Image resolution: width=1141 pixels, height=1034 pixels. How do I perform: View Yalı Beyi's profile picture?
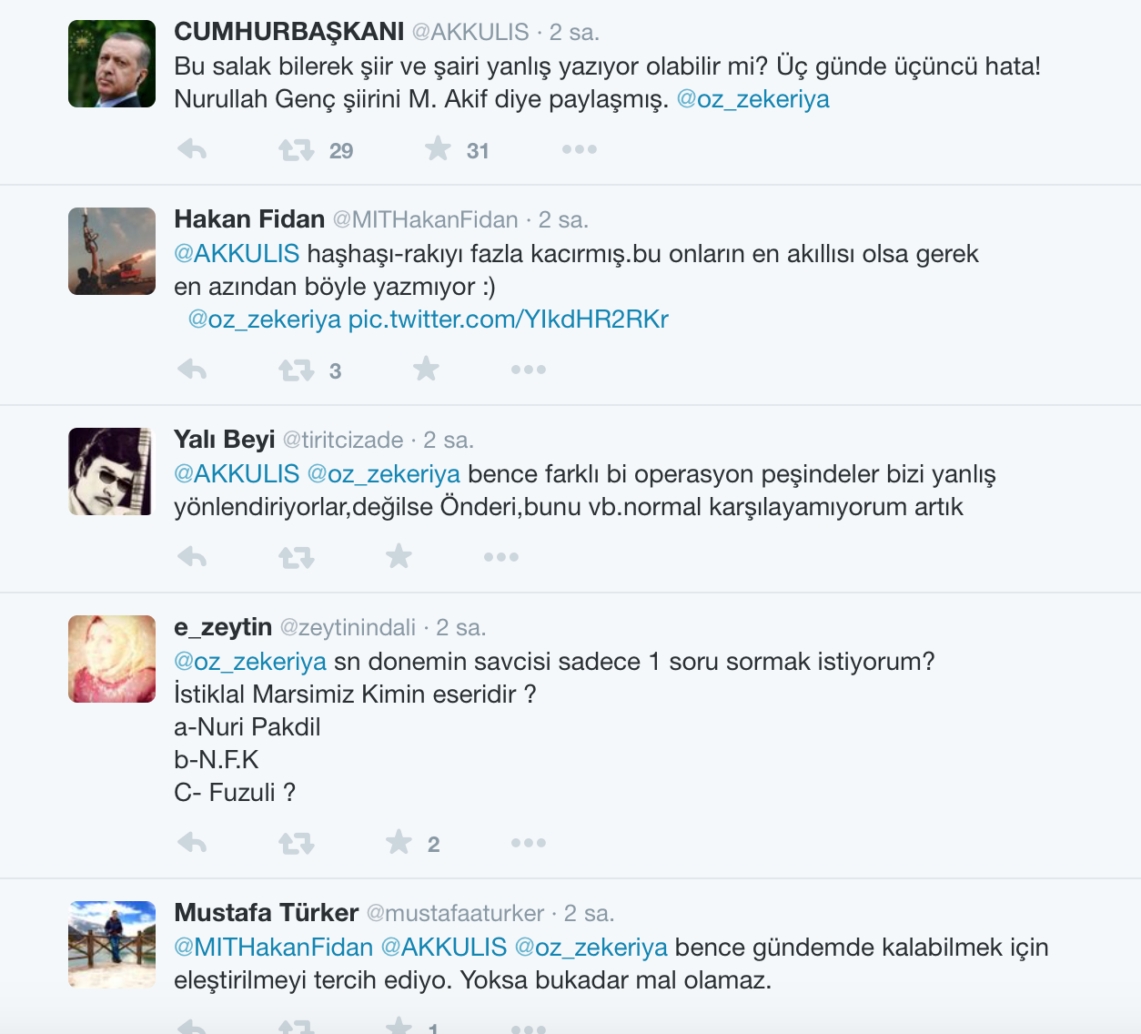[112, 471]
